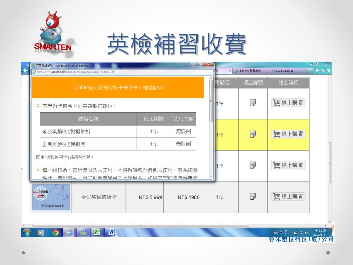The width and height of the screenshot is (353, 265).
Task: Click the 權益說明 column header
Action: (253, 82)
